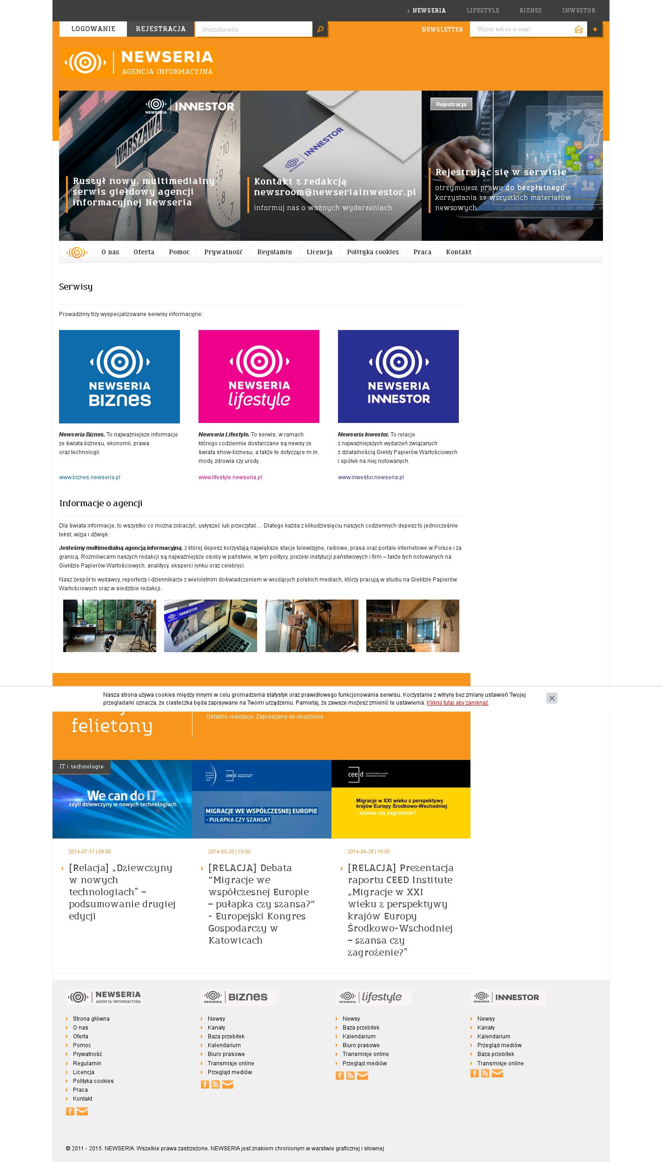662x1162 pixels.
Task: Select Oferta in the navigation menu
Action: pos(144,252)
